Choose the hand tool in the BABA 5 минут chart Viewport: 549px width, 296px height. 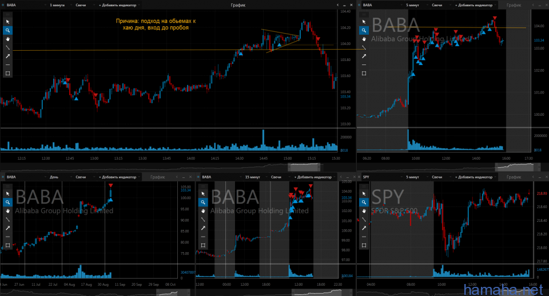[x=364, y=39]
